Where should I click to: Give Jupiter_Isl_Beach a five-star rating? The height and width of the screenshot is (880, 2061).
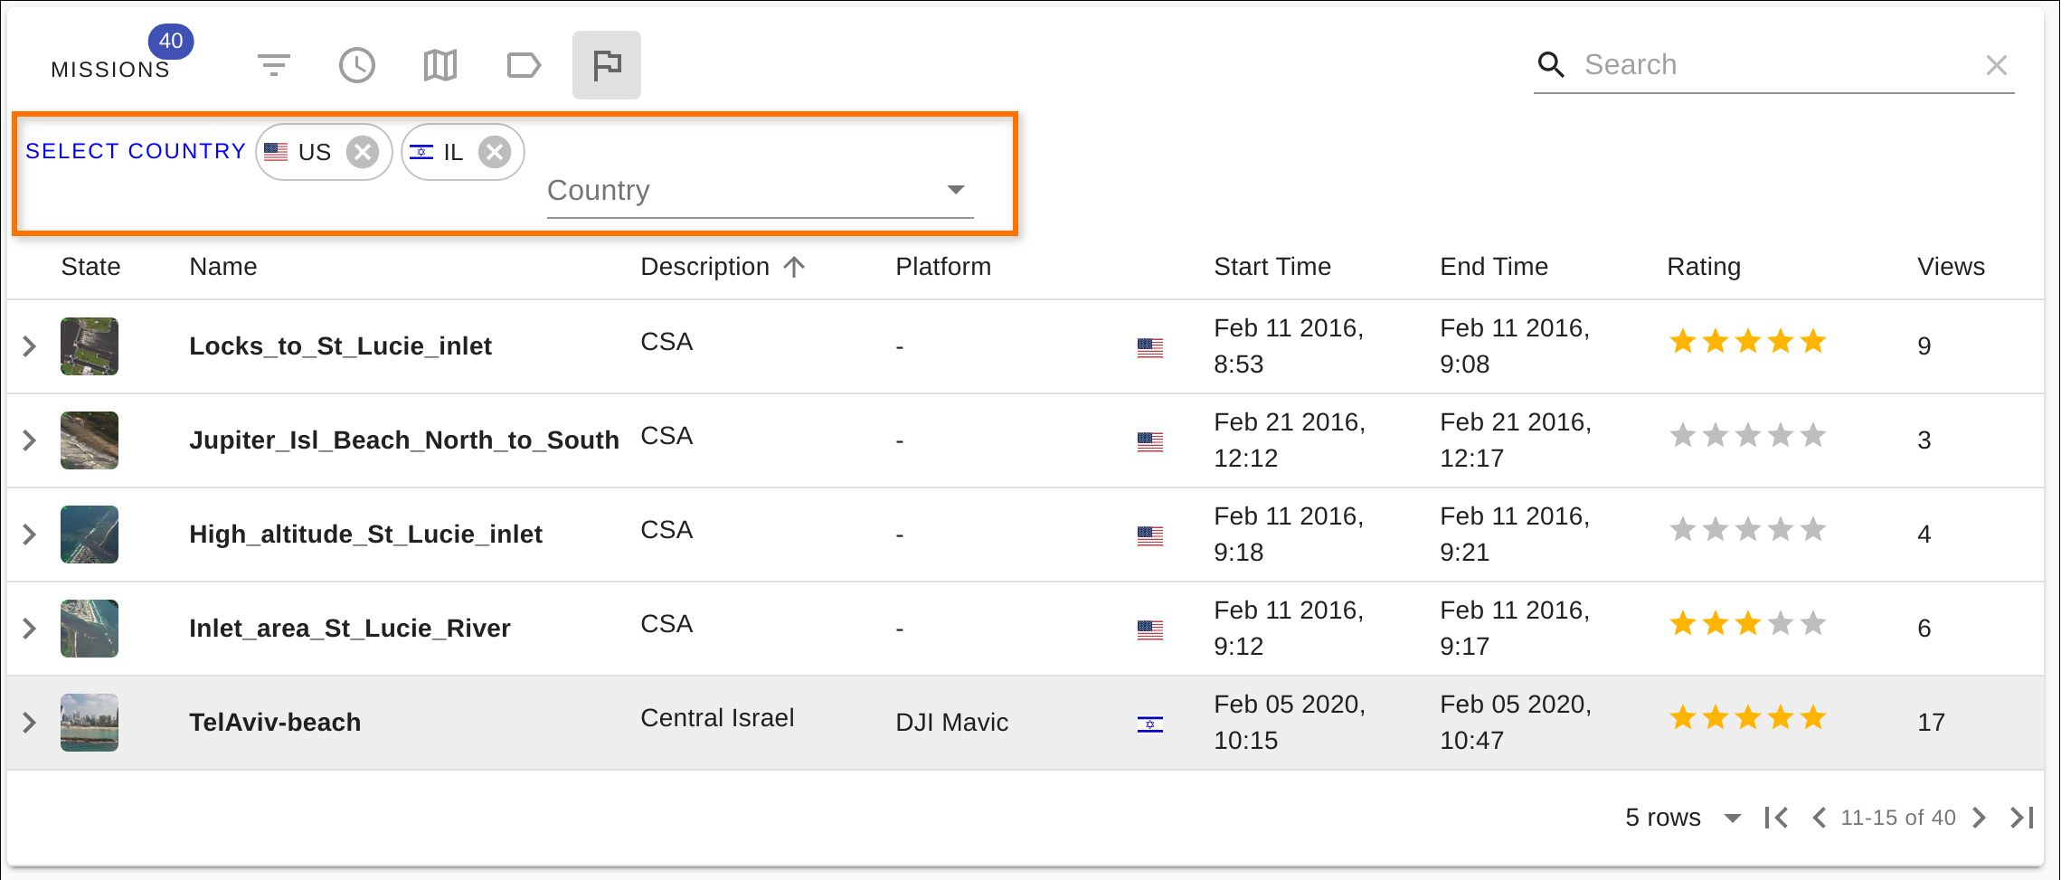(1815, 435)
